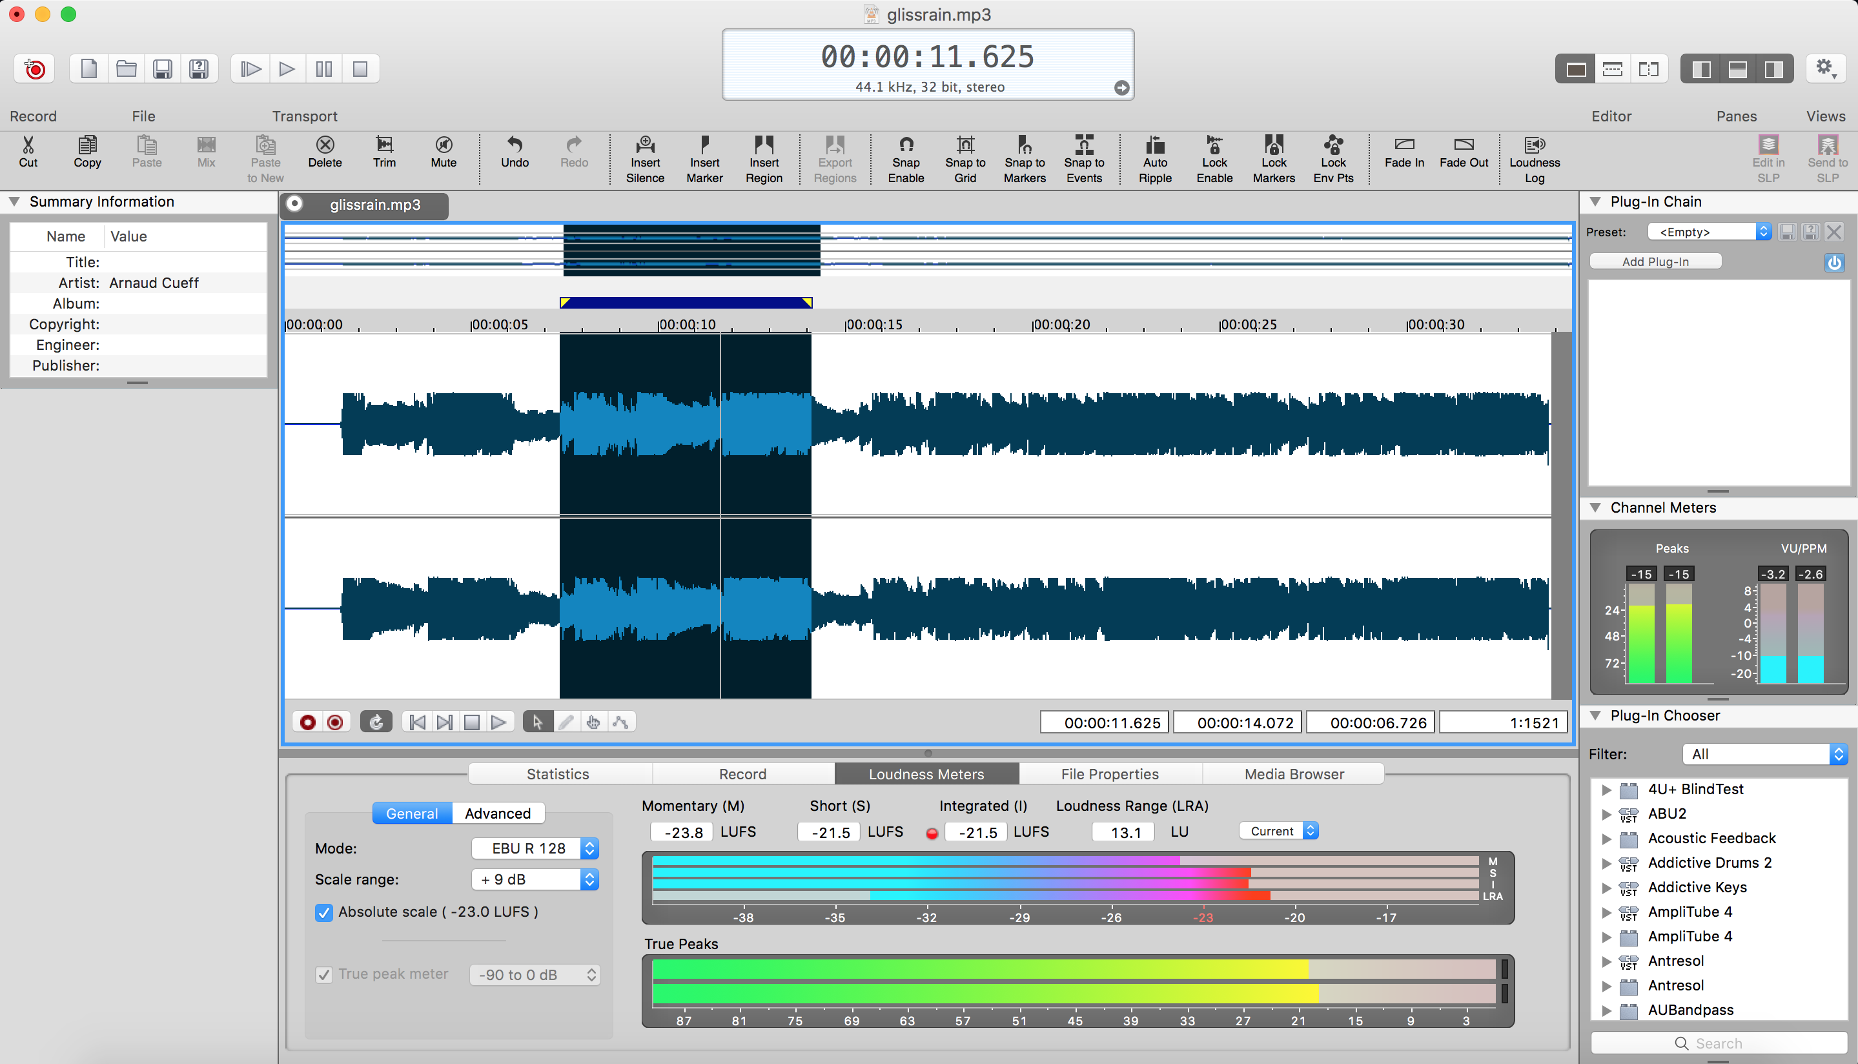The width and height of the screenshot is (1858, 1064).
Task: Toggle the Plug-In Chain power button
Action: click(x=1835, y=262)
